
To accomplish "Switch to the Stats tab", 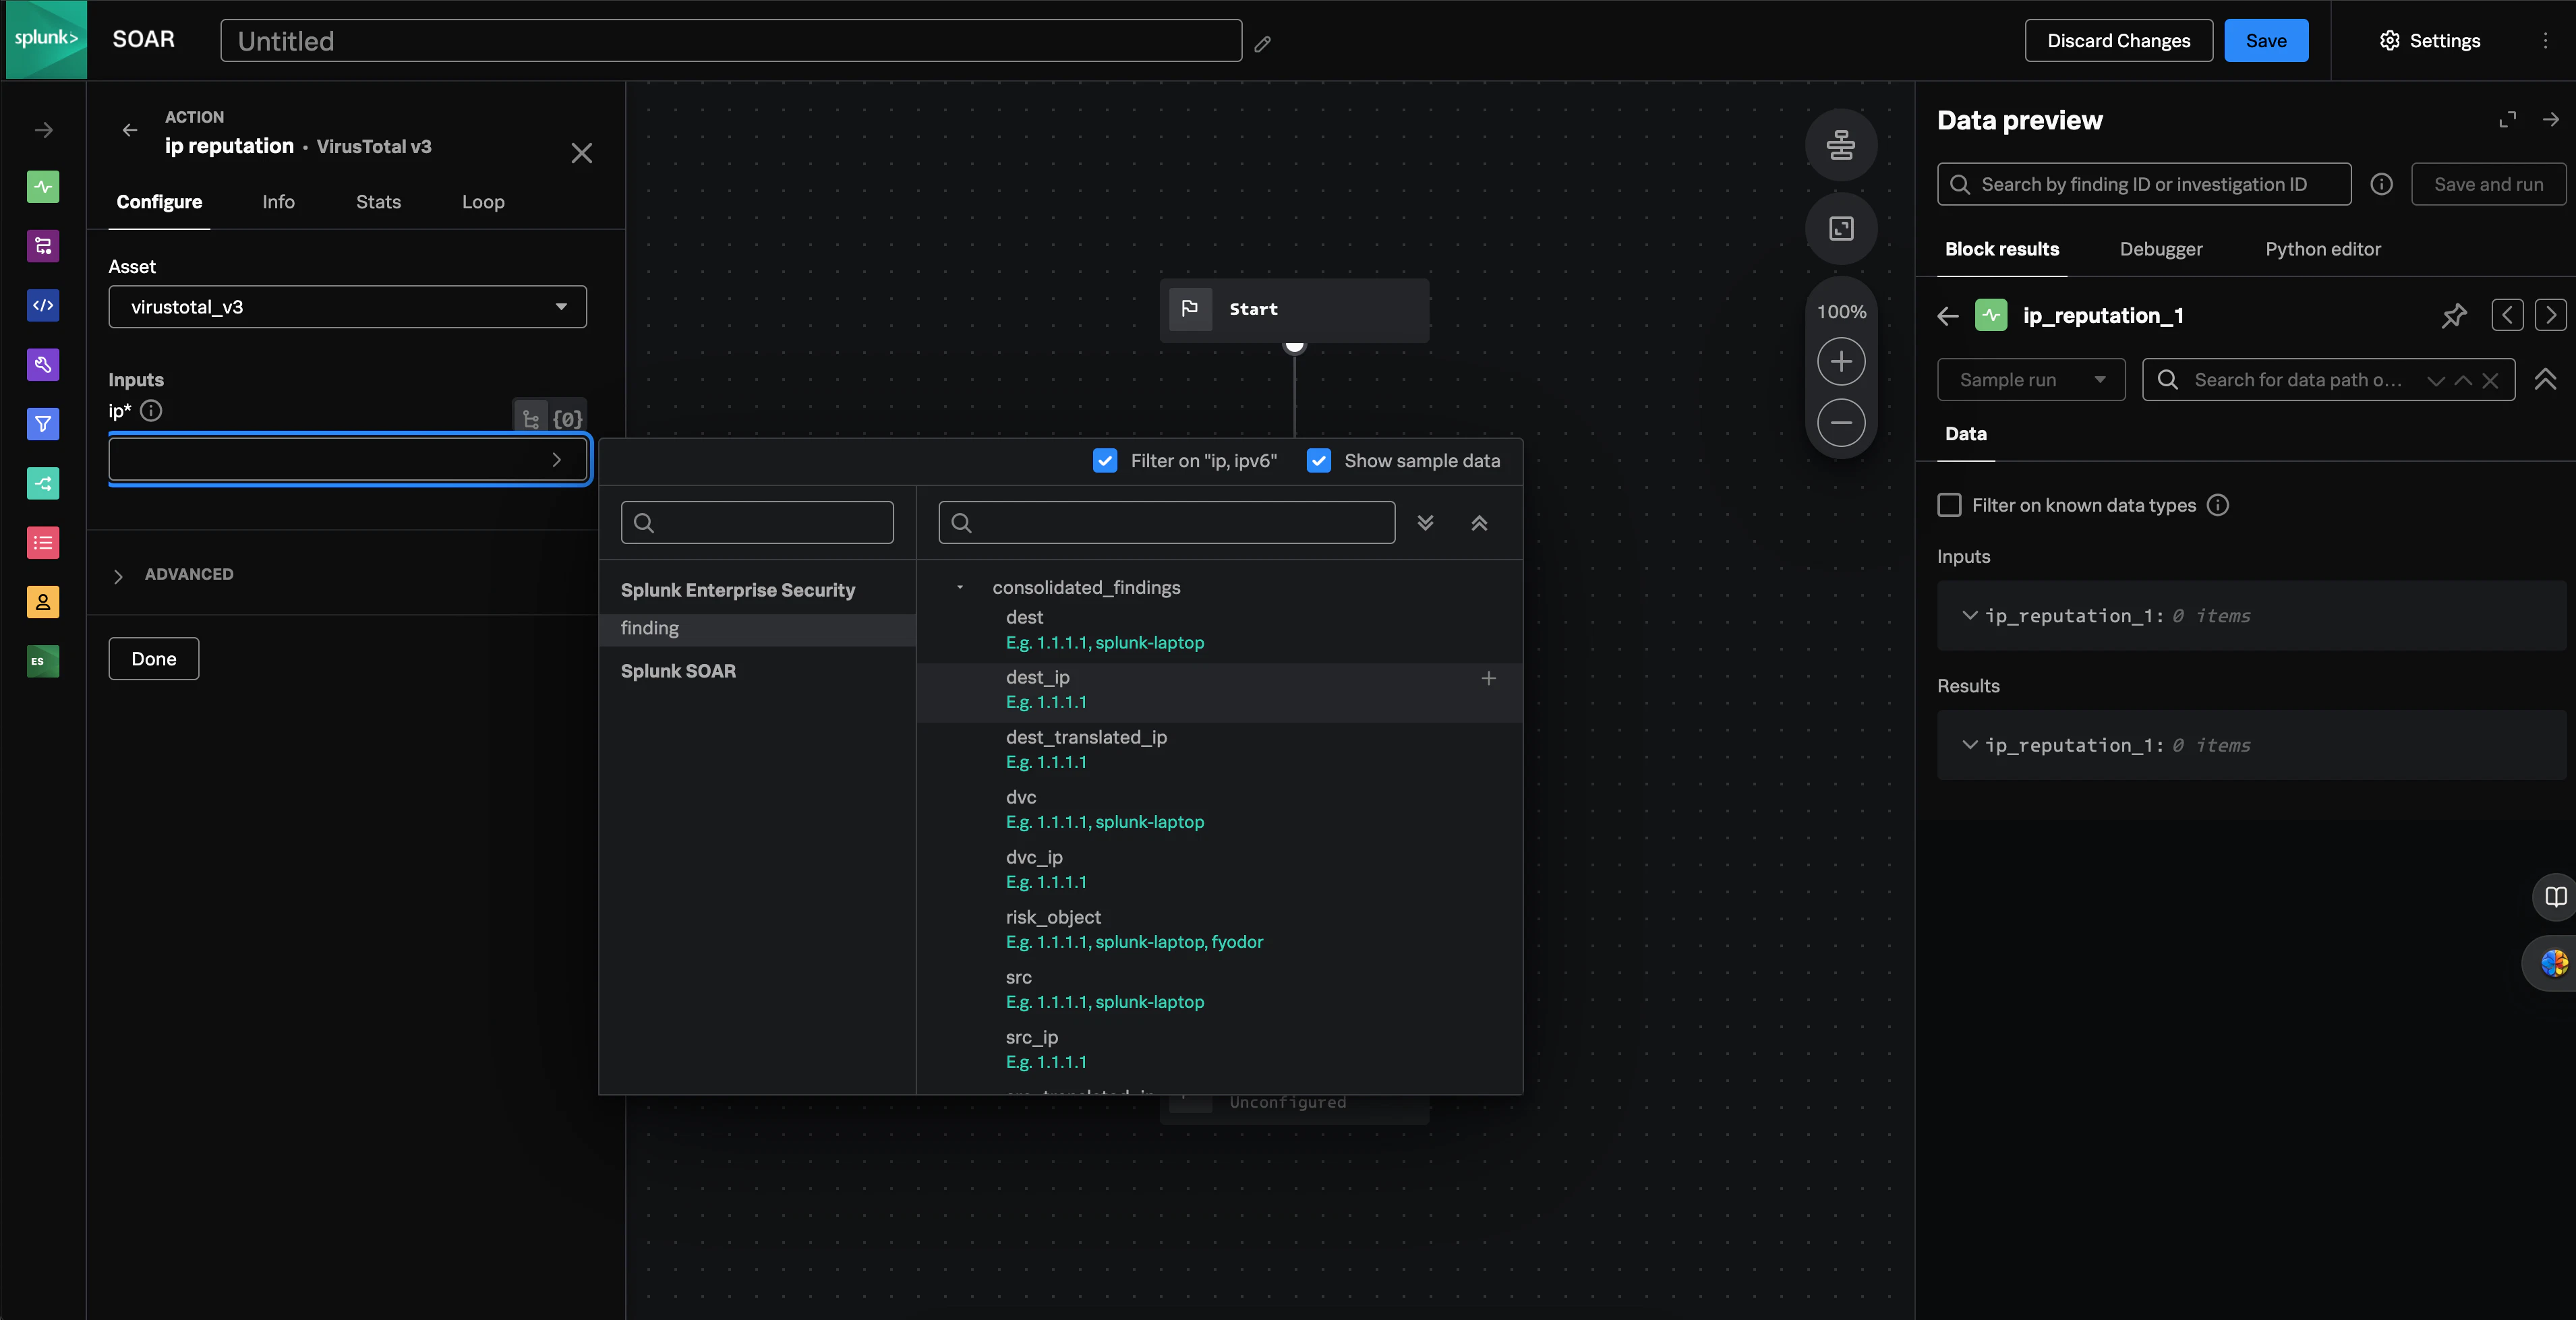I will [x=378, y=202].
